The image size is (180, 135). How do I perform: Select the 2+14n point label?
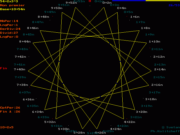coord(160,69)
